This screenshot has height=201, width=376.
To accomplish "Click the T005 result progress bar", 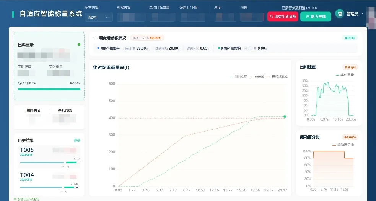I will [49, 162].
